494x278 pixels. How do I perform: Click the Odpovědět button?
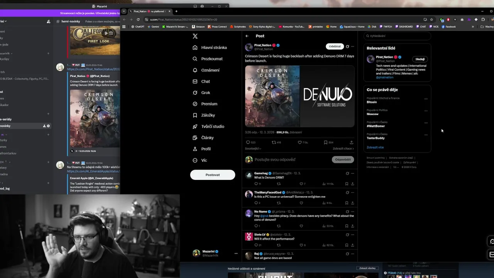click(x=343, y=159)
